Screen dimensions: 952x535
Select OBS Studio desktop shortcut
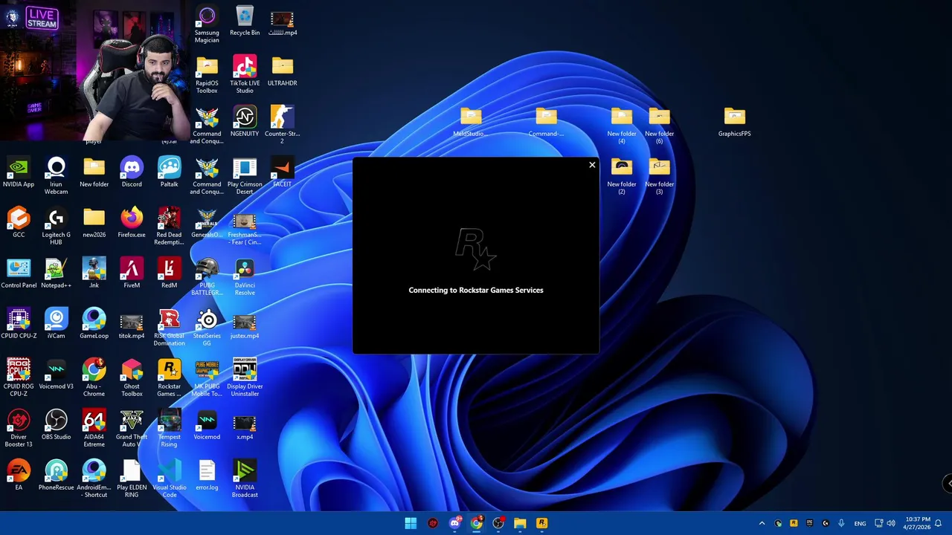click(x=56, y=425)
